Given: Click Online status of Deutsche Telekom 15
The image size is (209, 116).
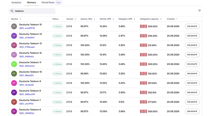Looking at the screenshot, I should 57,27.
